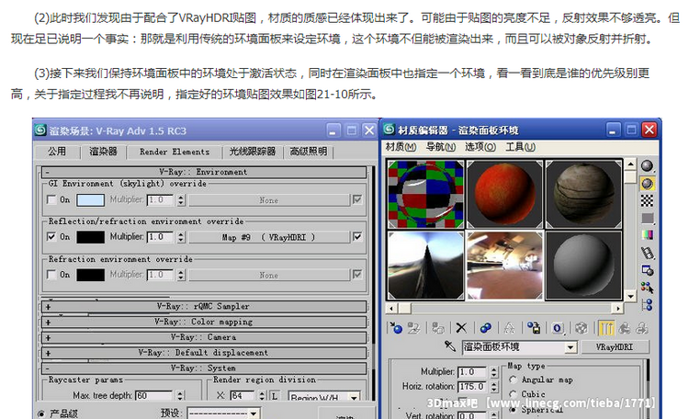Image resolution: width=689 pixels, height=419 pixels.
Task: Toggle the checkered Background icon
Action: [x=647, y=200]
